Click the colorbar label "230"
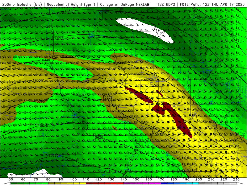Screen dimensions: 247x185 (x=236, y=179)
